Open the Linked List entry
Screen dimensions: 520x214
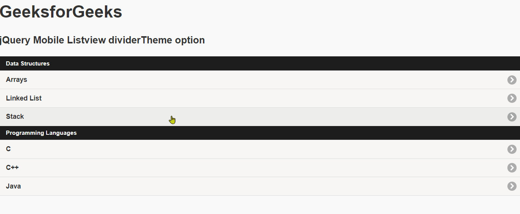[x=24, y=98]
